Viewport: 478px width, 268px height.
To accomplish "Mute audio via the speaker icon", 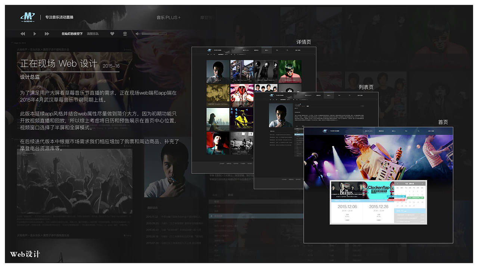I will pos(137,33).
